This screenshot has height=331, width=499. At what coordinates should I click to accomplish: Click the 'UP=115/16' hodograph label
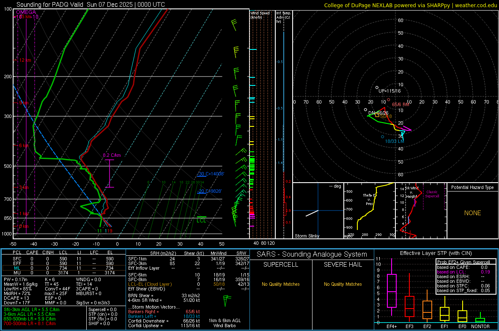tap(389, 91)
